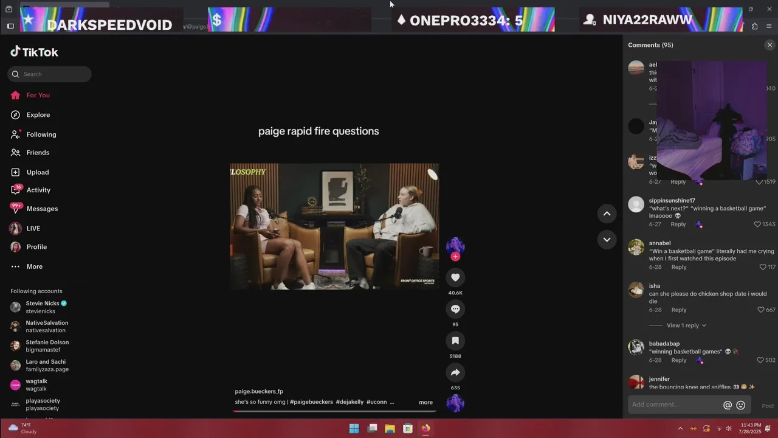The image size is (778, 438).
Task: Open the browser menu hamburger icon
Action: pyautogui.click(x=769, y=26)
